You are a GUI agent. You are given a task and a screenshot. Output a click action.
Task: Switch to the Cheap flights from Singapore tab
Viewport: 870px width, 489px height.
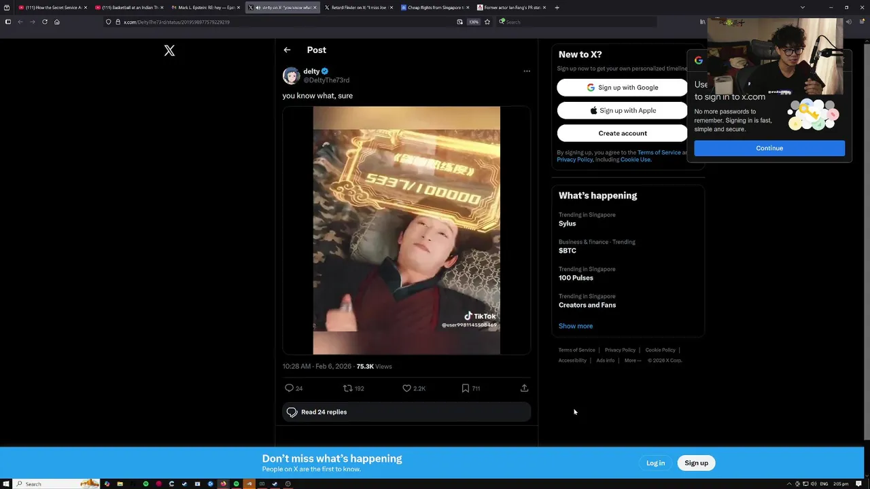[x=435, y=7]
